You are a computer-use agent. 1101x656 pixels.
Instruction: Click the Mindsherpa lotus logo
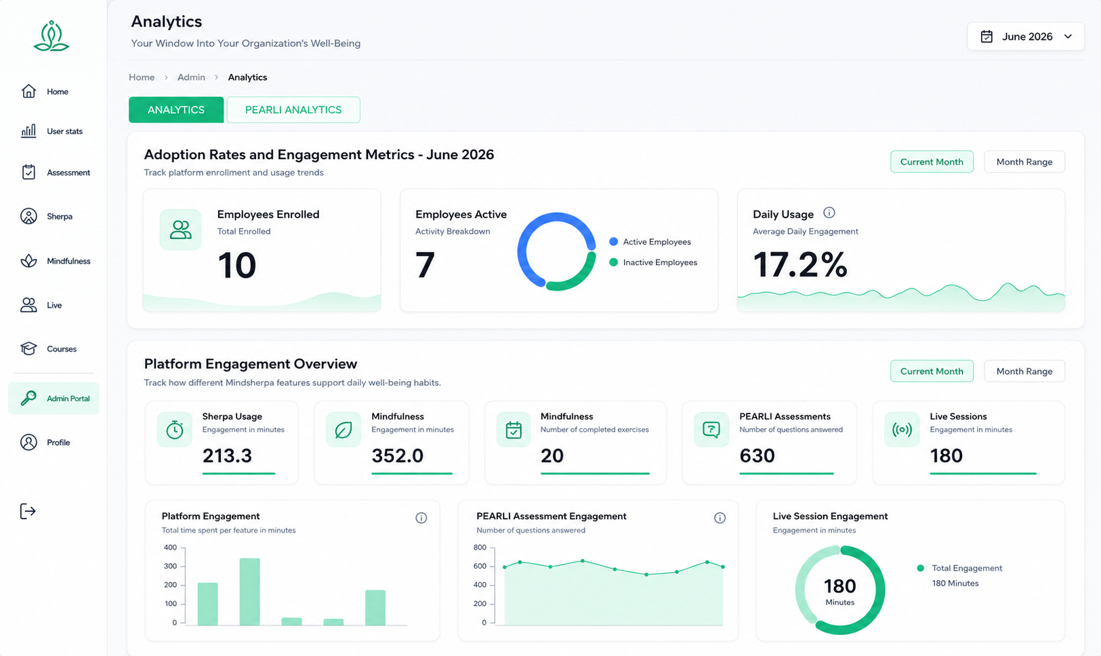[x=51, y=36]
